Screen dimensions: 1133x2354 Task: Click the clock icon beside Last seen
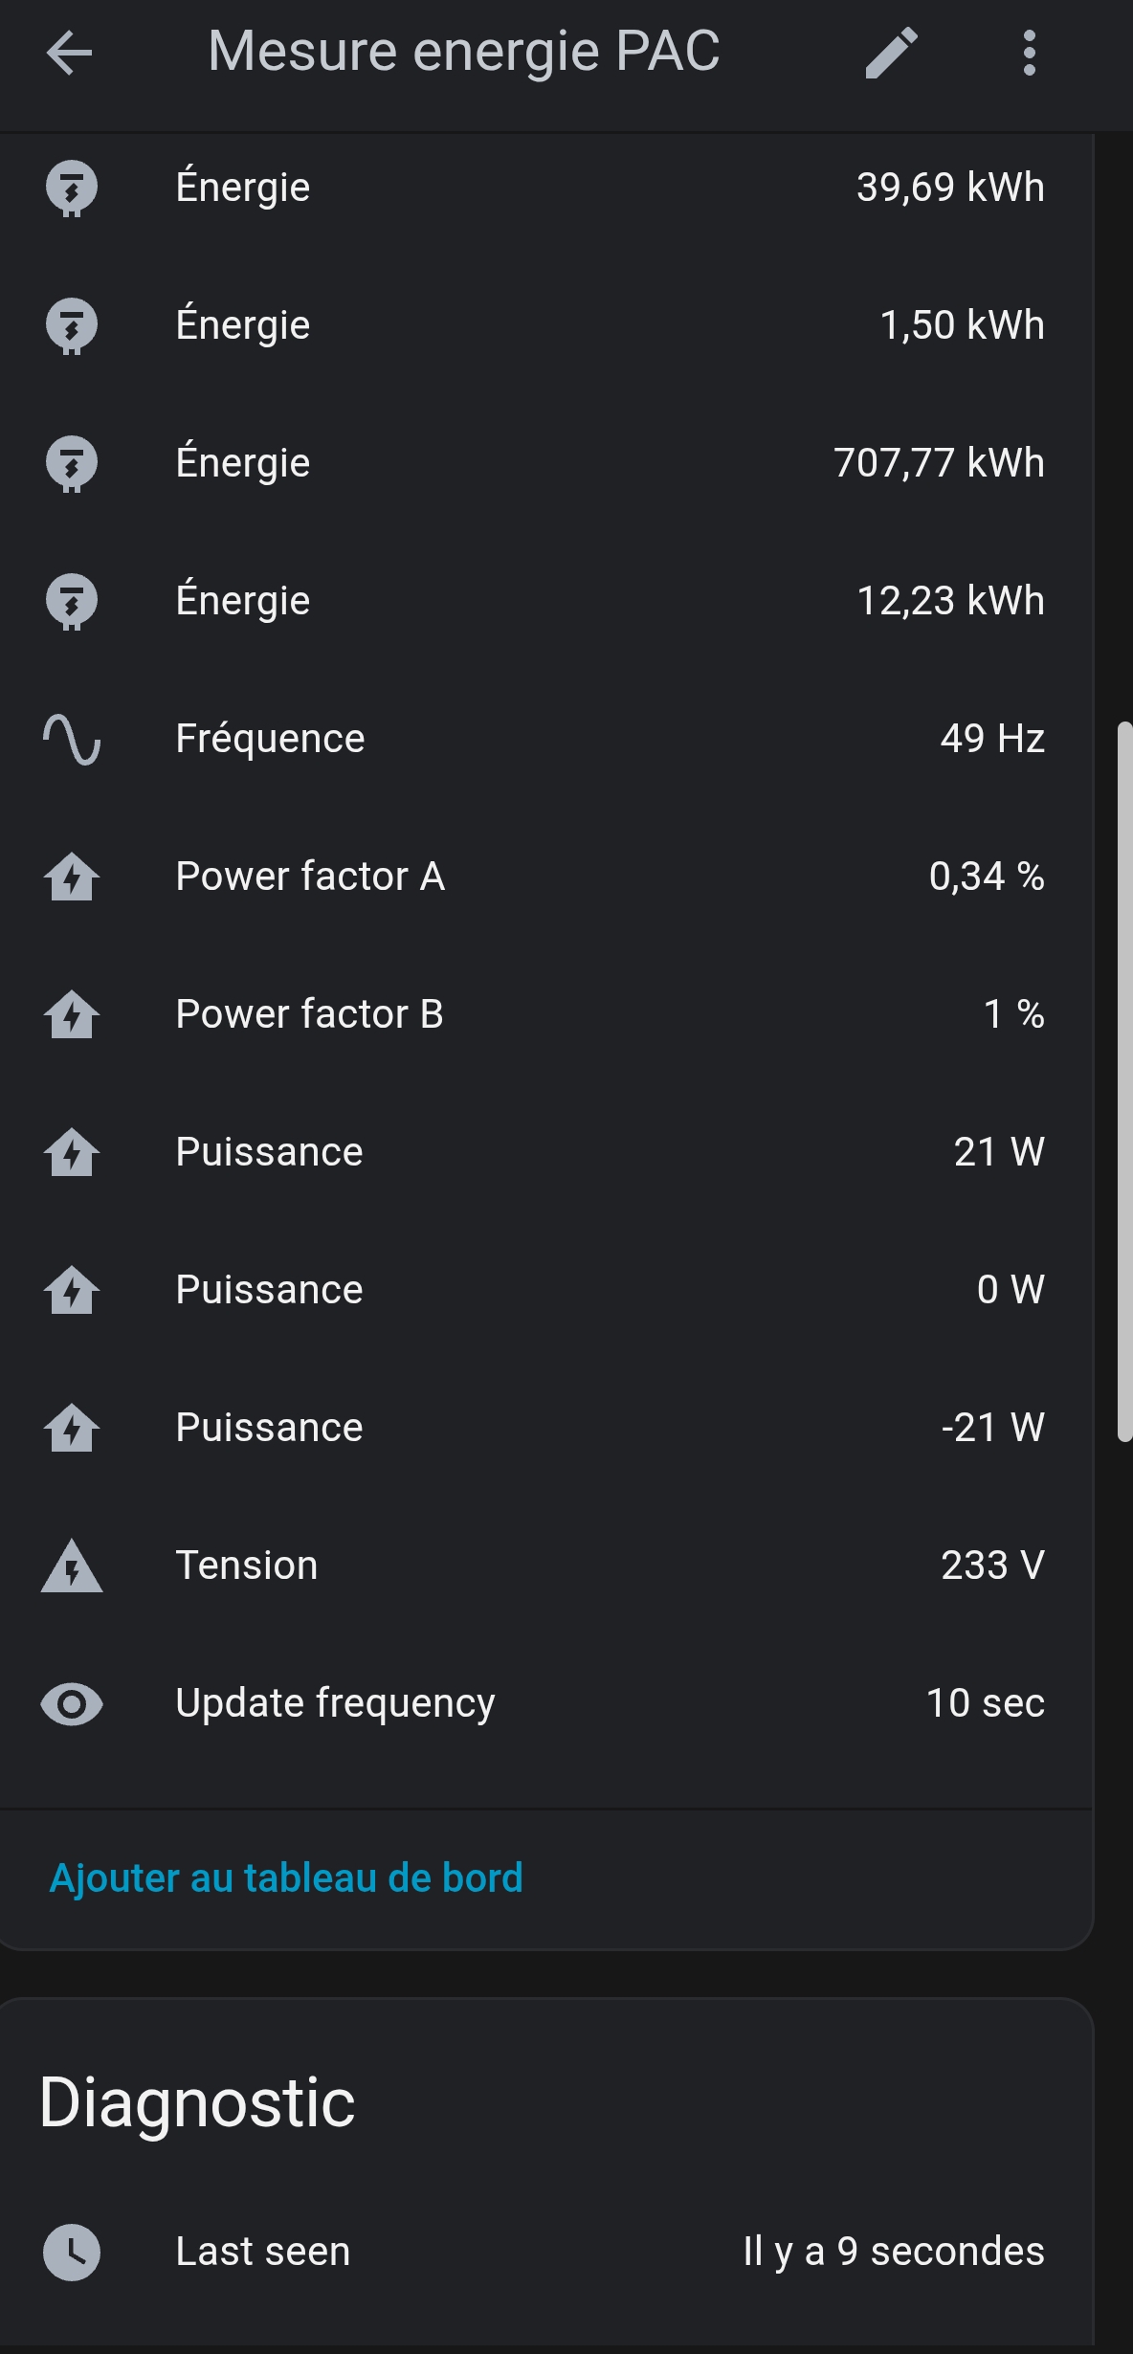72,2253
